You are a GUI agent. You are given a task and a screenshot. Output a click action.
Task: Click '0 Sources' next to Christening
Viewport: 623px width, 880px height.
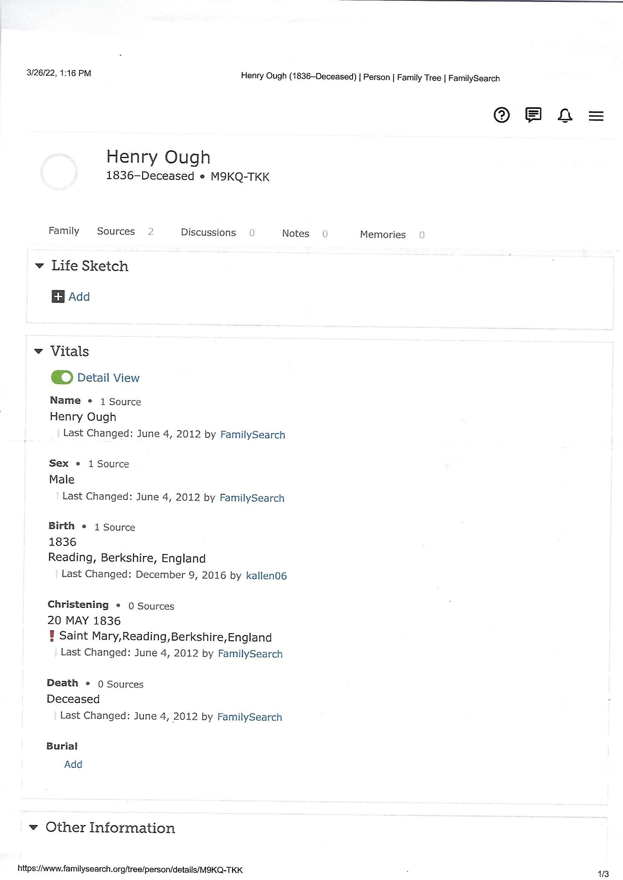tap(151, 606)
